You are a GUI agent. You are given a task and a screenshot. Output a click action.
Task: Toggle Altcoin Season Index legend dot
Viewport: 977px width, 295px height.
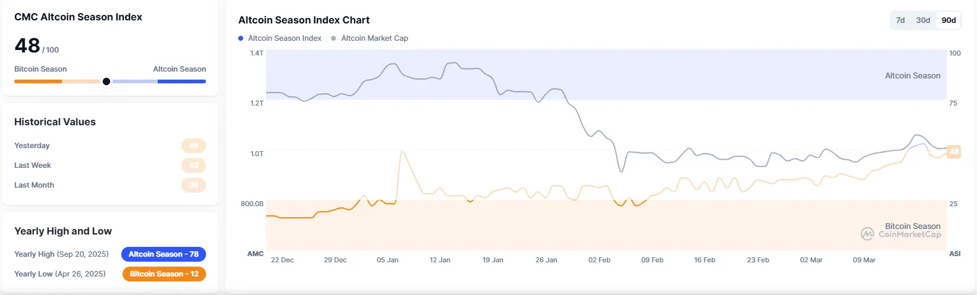pyautogui.click(x=241, y=38)
